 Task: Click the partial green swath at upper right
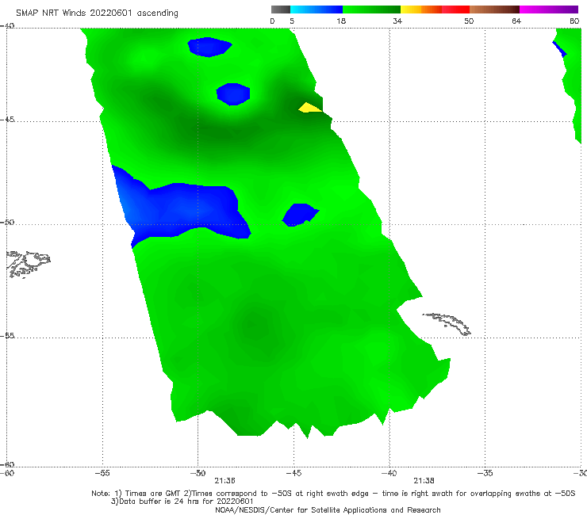click(x=571, y=84)
